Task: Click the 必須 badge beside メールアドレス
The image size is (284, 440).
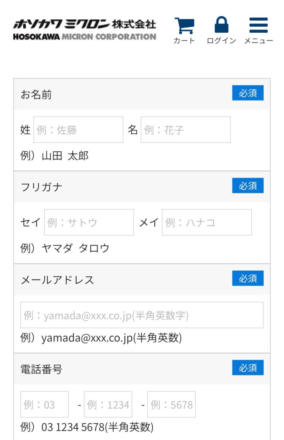Action: click(x=248, y=278)
